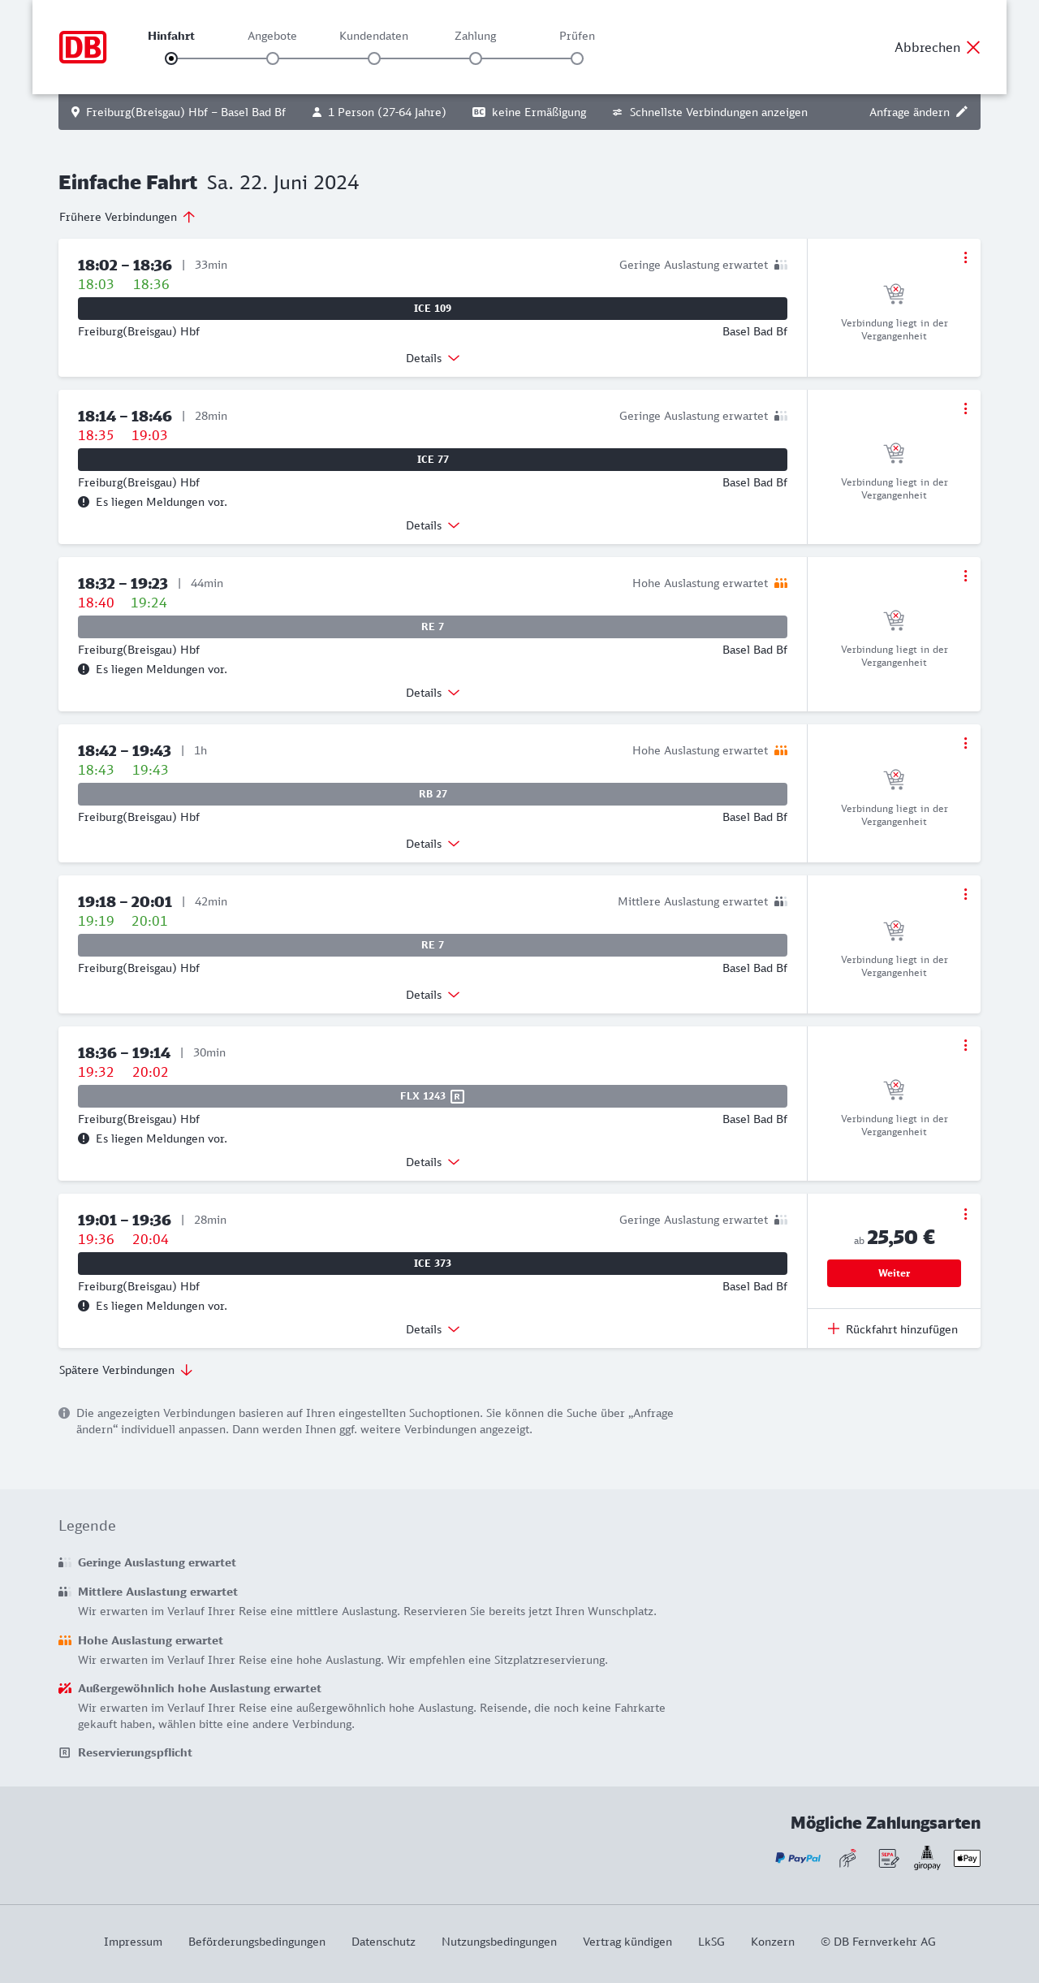Click the plus icon for Rückfahrt hinzufügen

pyautogui.click(x=834, y=1328)
